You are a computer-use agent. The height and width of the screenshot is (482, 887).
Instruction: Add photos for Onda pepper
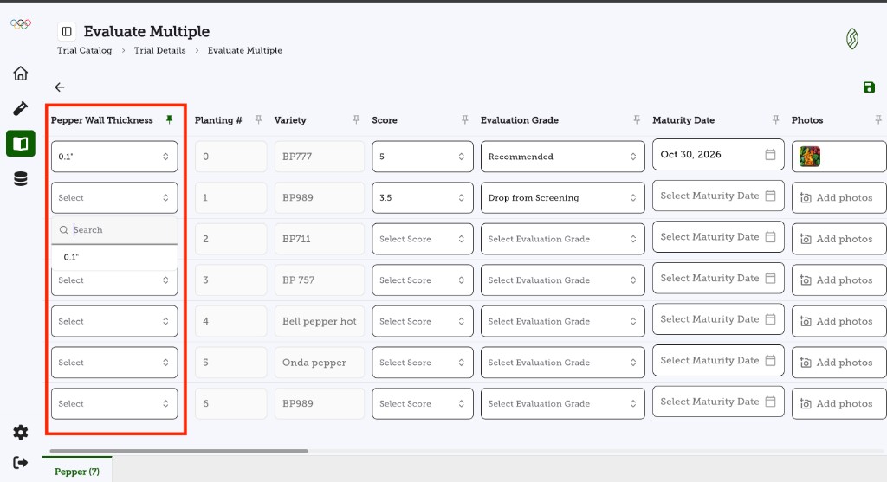coord(838,363)
